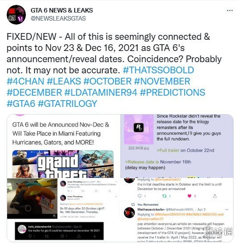Open the tweet's three-dot more options menu
Viewport: 239px width, 245px height.
tap(230, 10)
